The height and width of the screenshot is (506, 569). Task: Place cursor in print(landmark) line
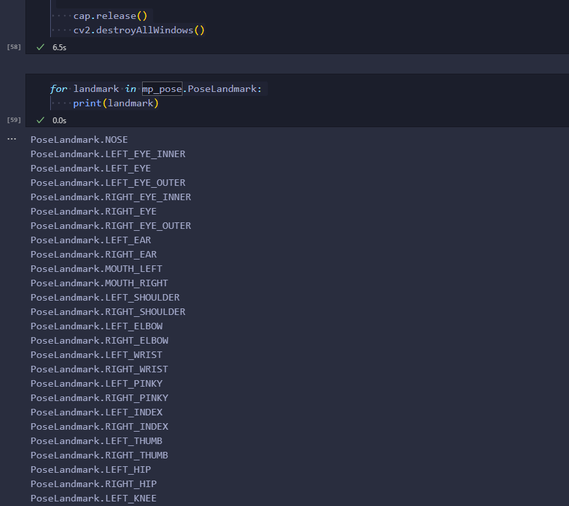[x=116, y=104]
